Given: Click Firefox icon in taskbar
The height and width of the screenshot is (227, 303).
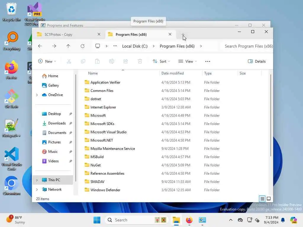Looking at the screenshot, I should pos(189,220).
